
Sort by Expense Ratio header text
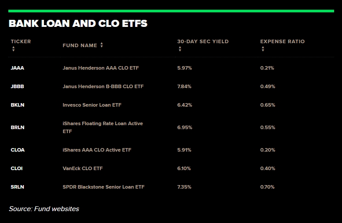[x=282, y=41]
